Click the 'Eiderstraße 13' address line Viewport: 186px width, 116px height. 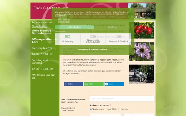tap(68, 108)
